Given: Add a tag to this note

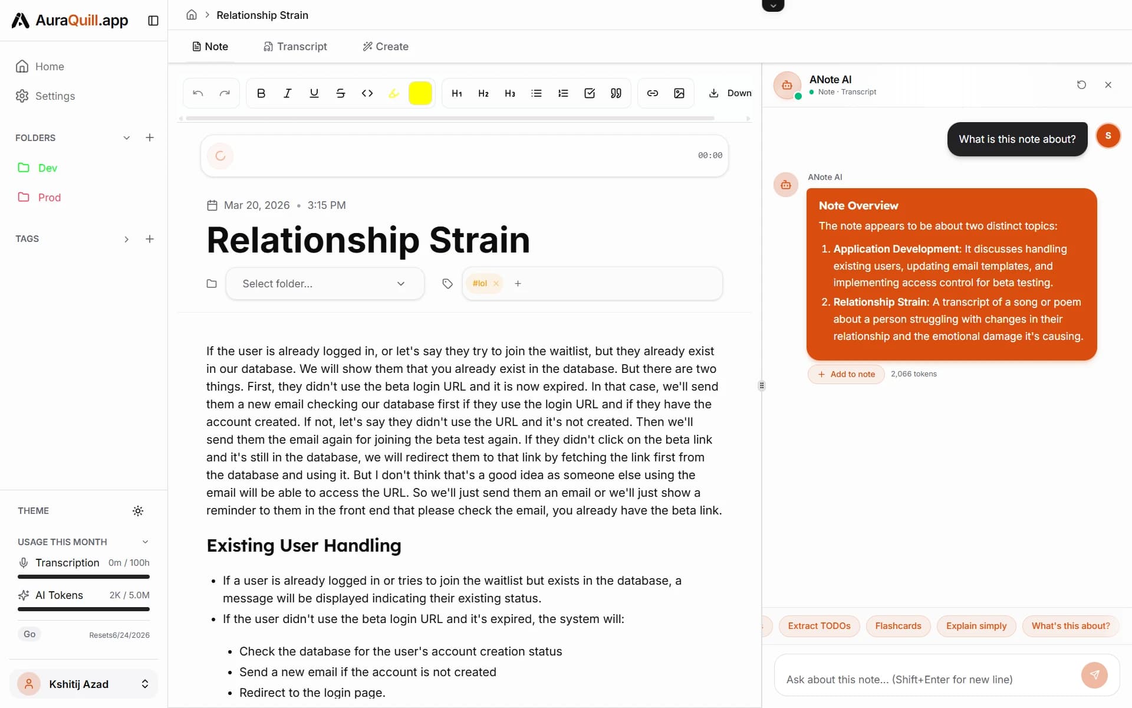Looking at the screenshot, I should pos(518,284).
